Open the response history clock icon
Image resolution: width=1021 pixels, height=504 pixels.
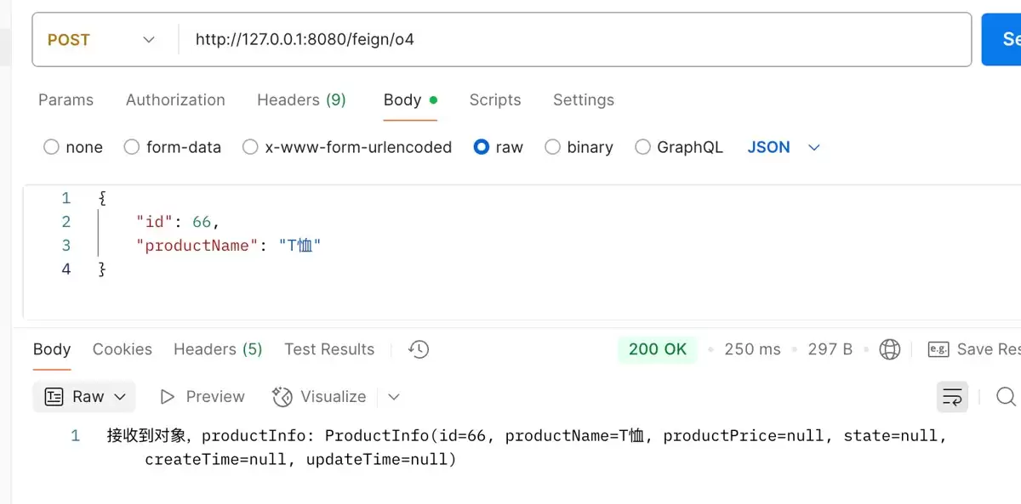click(419, 349)
